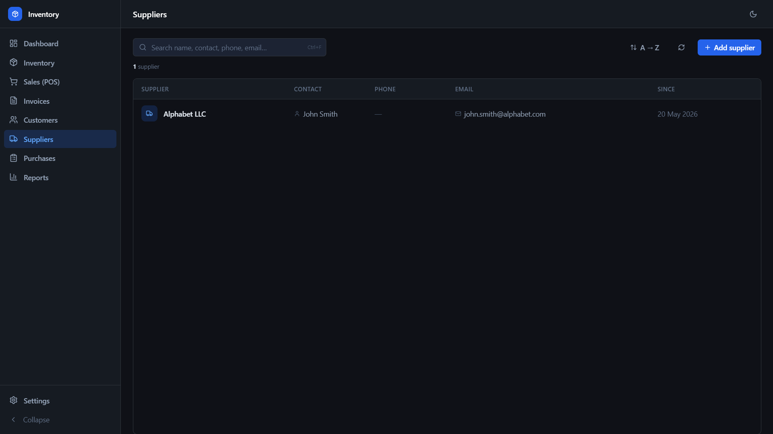The height and width of the screenshot is (434, 773).
Task: Click the Invoices document icon
Action: point(14,101)
